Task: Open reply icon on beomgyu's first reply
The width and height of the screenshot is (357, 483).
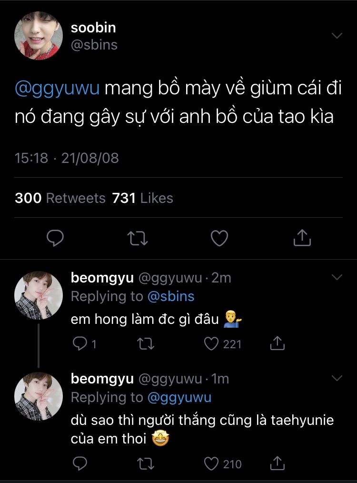Action: (x=80, y=343)
